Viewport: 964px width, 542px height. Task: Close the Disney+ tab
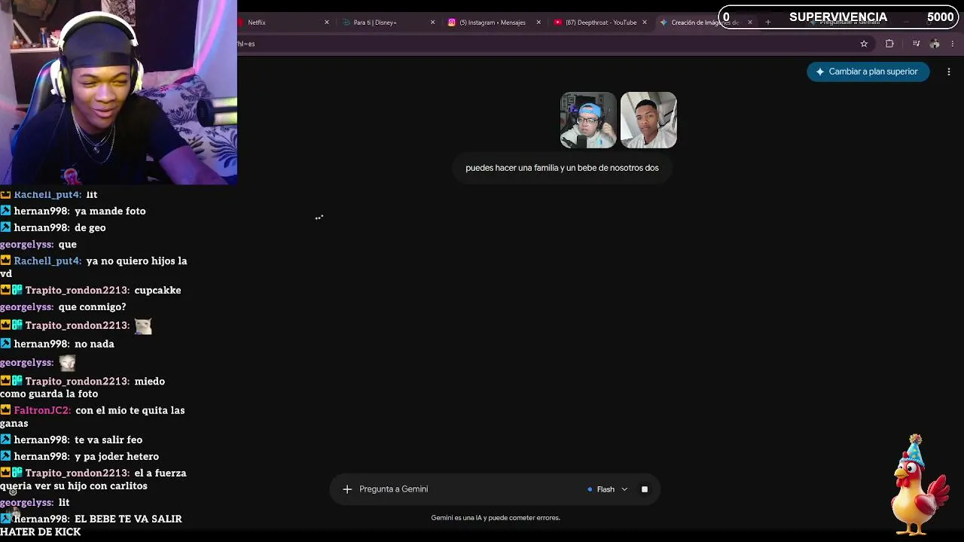pos(432,23)
